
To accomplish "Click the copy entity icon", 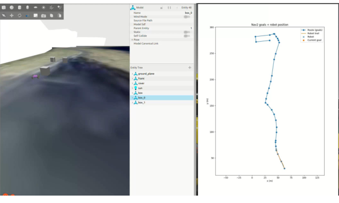I will point(51,15).
